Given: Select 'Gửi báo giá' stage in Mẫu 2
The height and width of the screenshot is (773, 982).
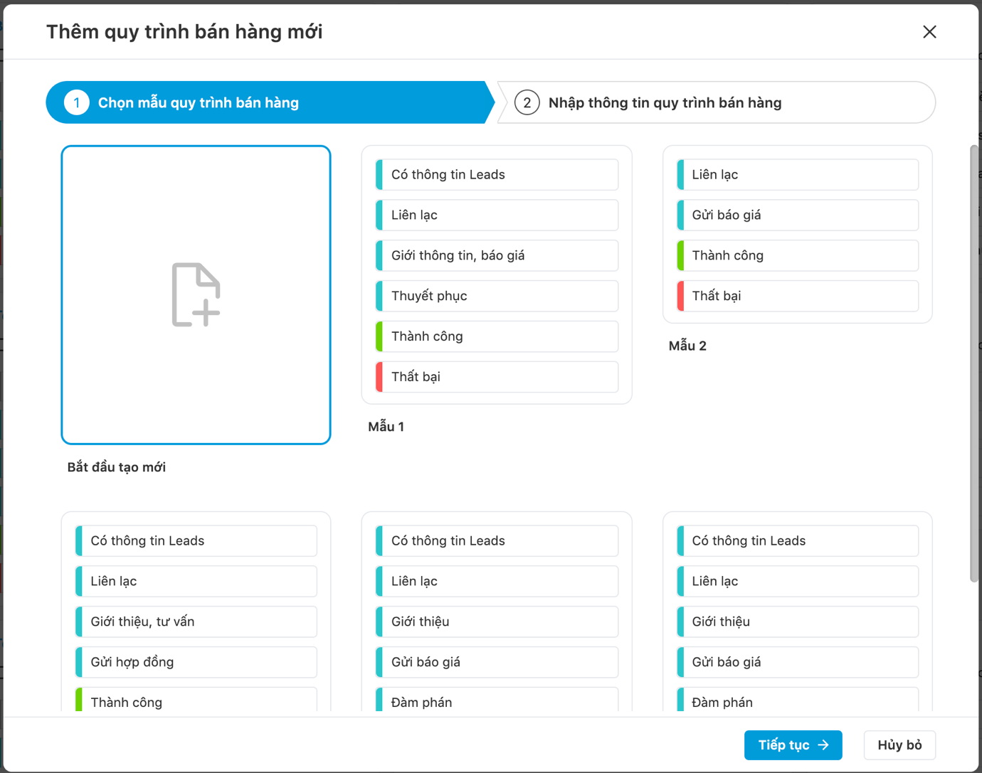Looking at the screenshot, I should (x=796, y=215).
